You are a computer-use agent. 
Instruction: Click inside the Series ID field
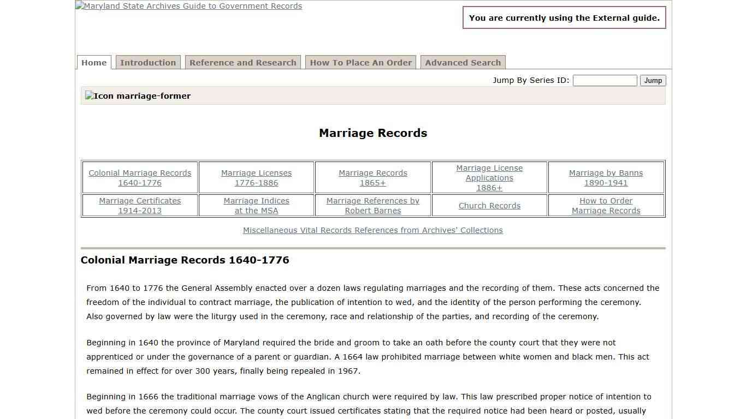pyautogui.click(x=605, y=80)
